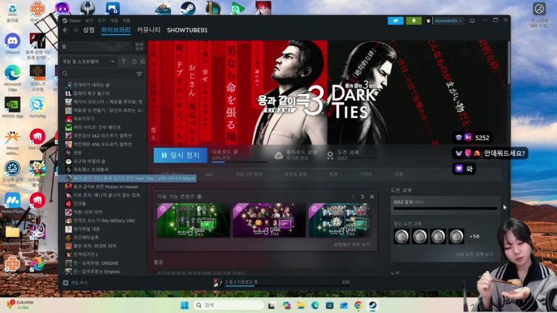Switch to the 라이브러리 tab
The image size is (557, 313).
click(116, 30)
